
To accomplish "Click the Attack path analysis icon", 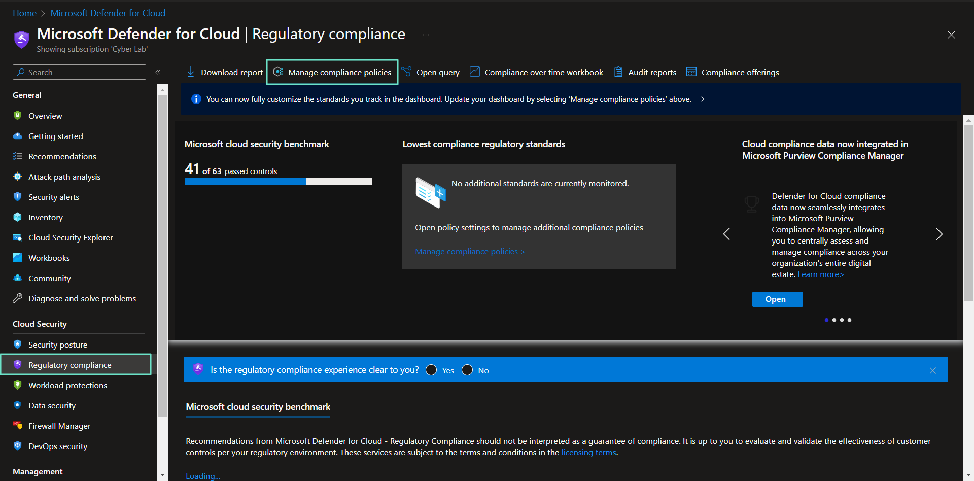I will [17, 177].
